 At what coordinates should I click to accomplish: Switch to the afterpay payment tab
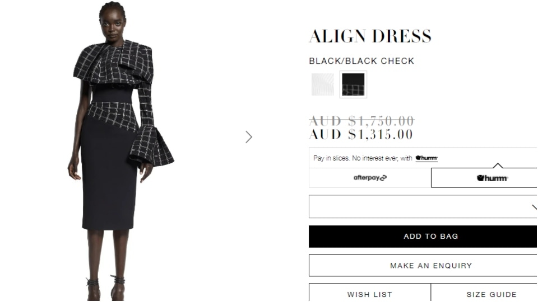coord(370,178)
